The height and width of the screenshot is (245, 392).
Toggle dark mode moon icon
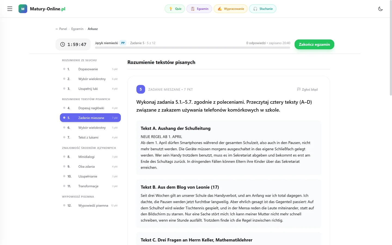pos(381,9)
